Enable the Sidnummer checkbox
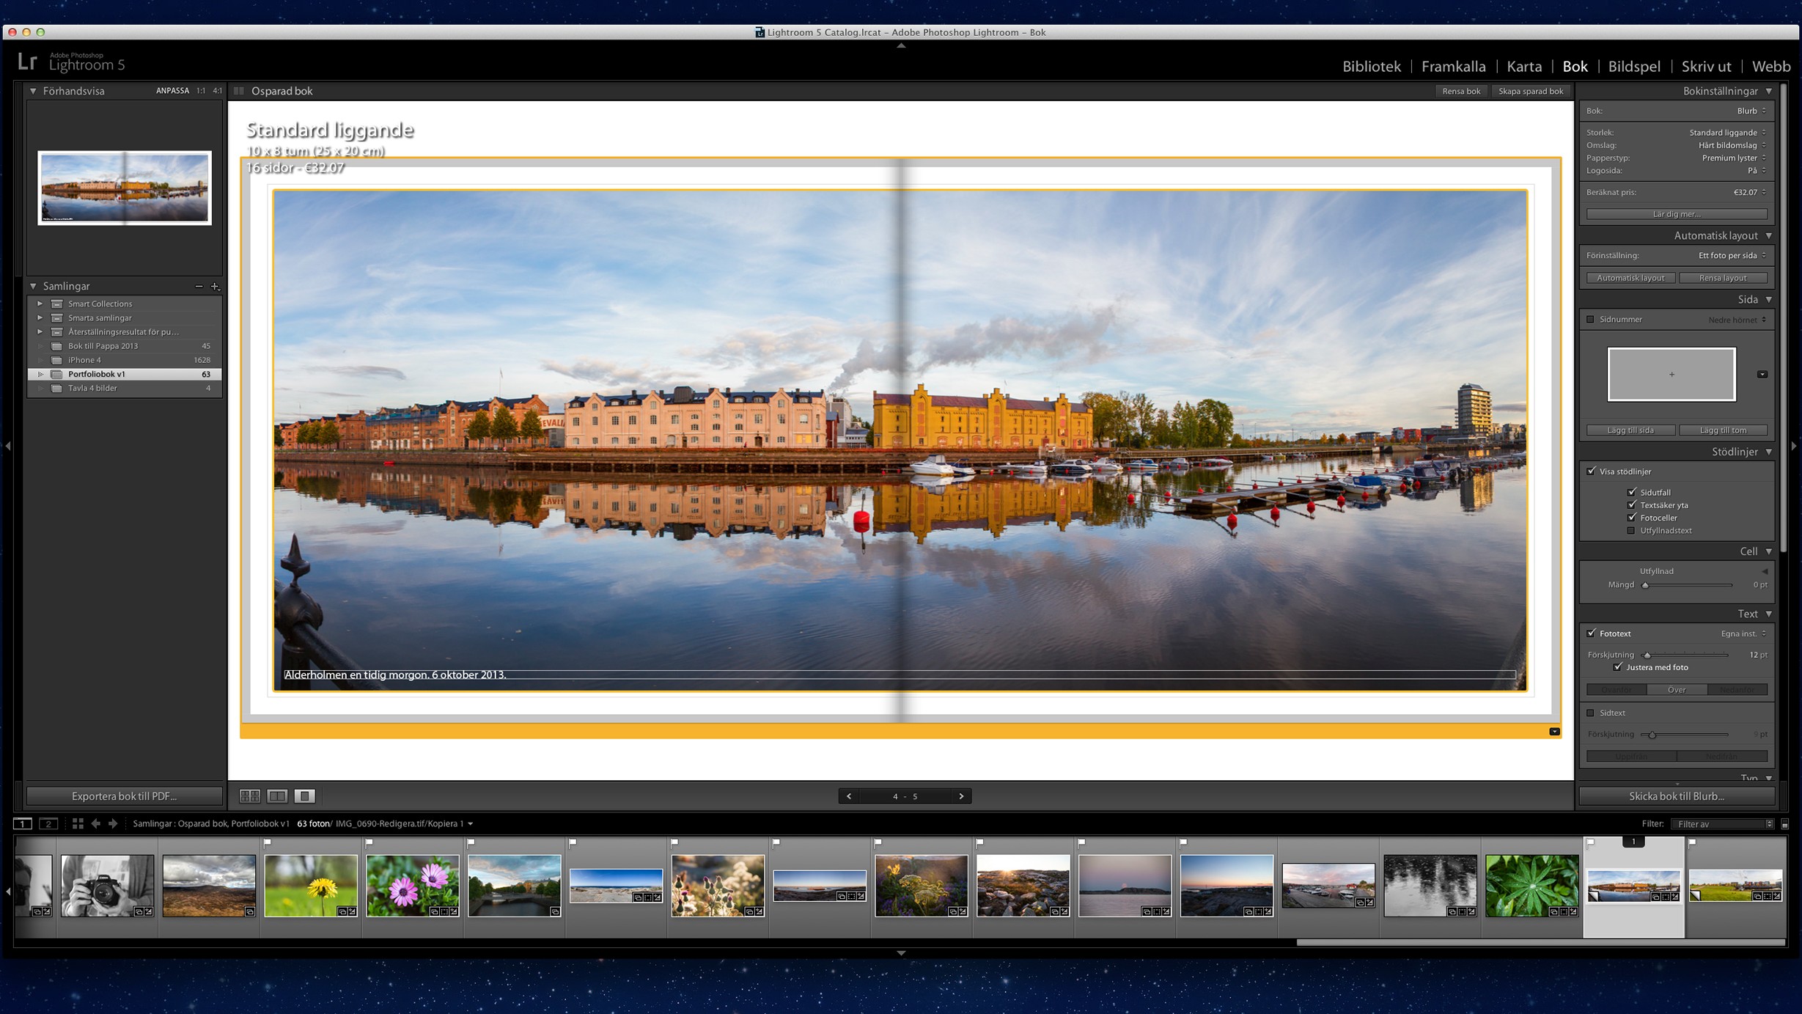 pos(1590,320)
